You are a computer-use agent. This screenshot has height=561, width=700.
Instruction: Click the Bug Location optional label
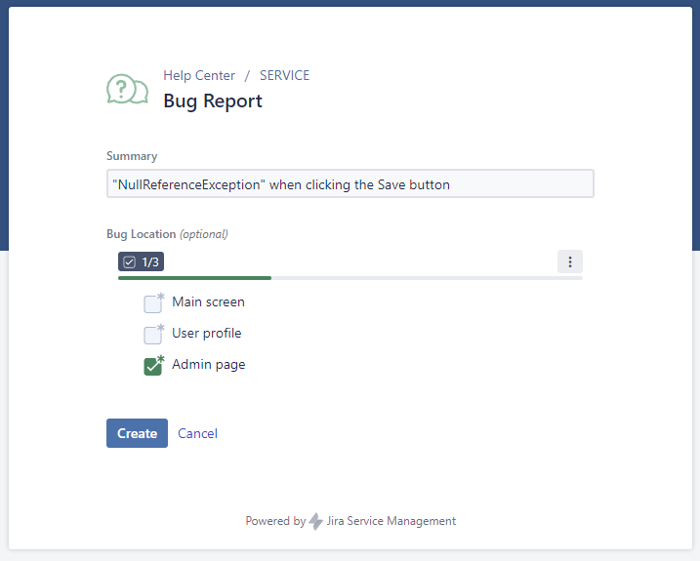(167, 234)
